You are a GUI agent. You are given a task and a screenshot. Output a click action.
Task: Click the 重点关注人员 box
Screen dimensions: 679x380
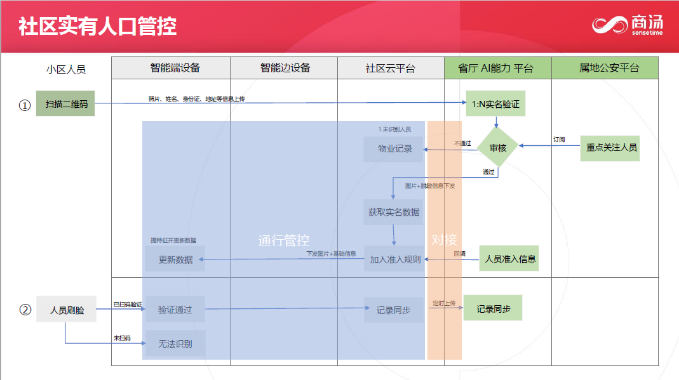point(610,148)
